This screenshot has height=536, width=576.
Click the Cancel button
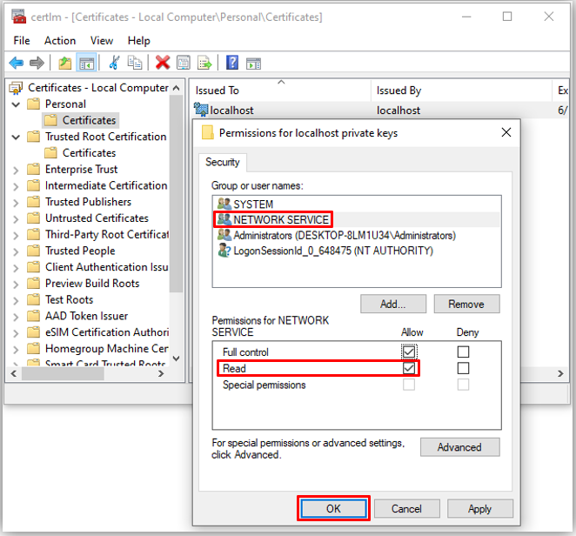click(406, 508)
